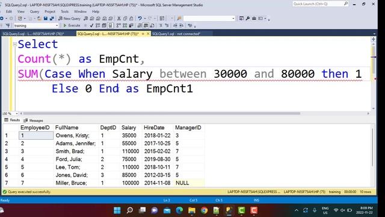
Task: Click the Save All icon
Action: coord(52,19)
